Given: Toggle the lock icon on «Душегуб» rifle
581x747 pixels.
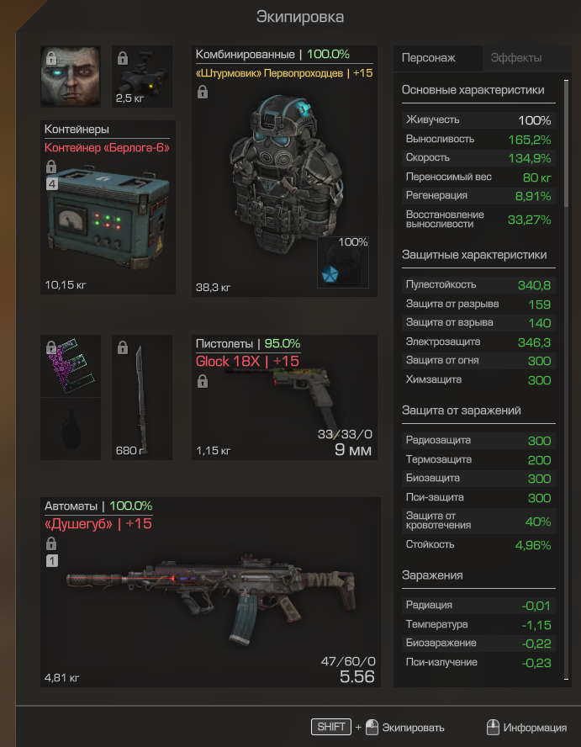Looking at the screenshot, I should pos(51,543).
